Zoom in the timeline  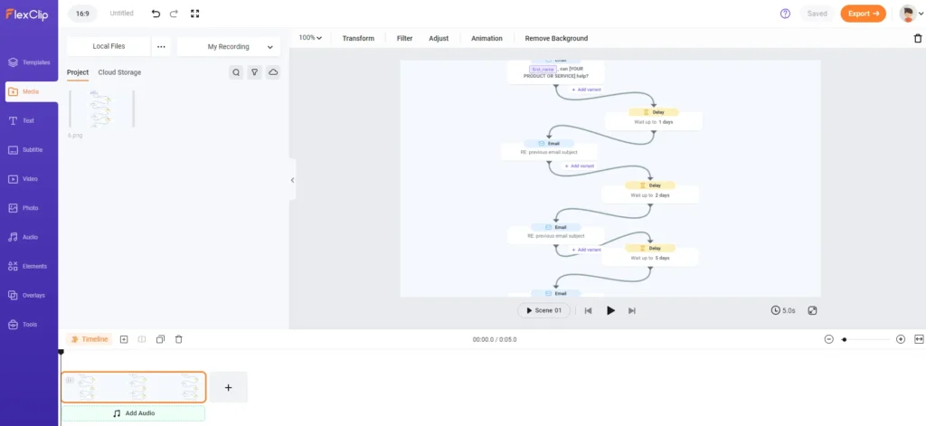901,339
